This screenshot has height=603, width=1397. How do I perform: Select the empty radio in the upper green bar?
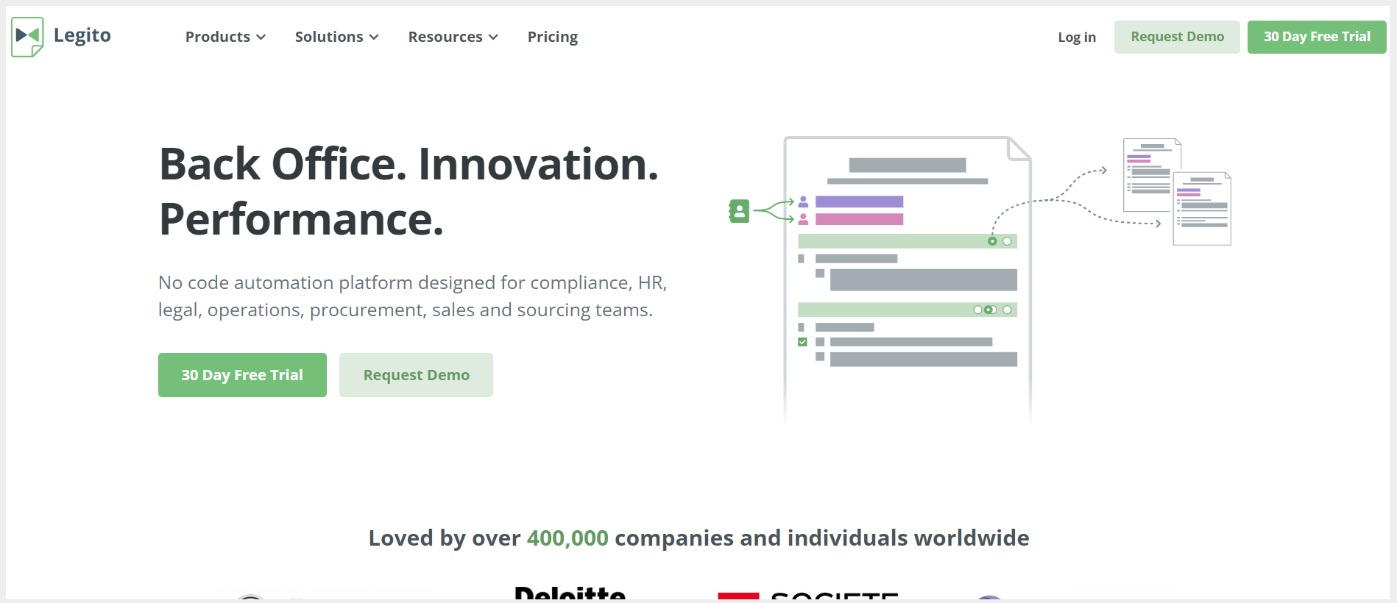pyautogui.click(x=1007, y=241)
